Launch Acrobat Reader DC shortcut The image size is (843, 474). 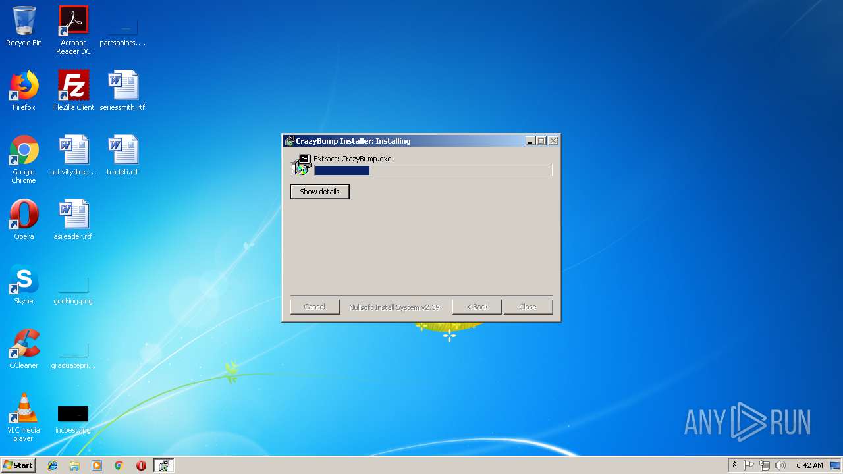click(x=73, y=30)
